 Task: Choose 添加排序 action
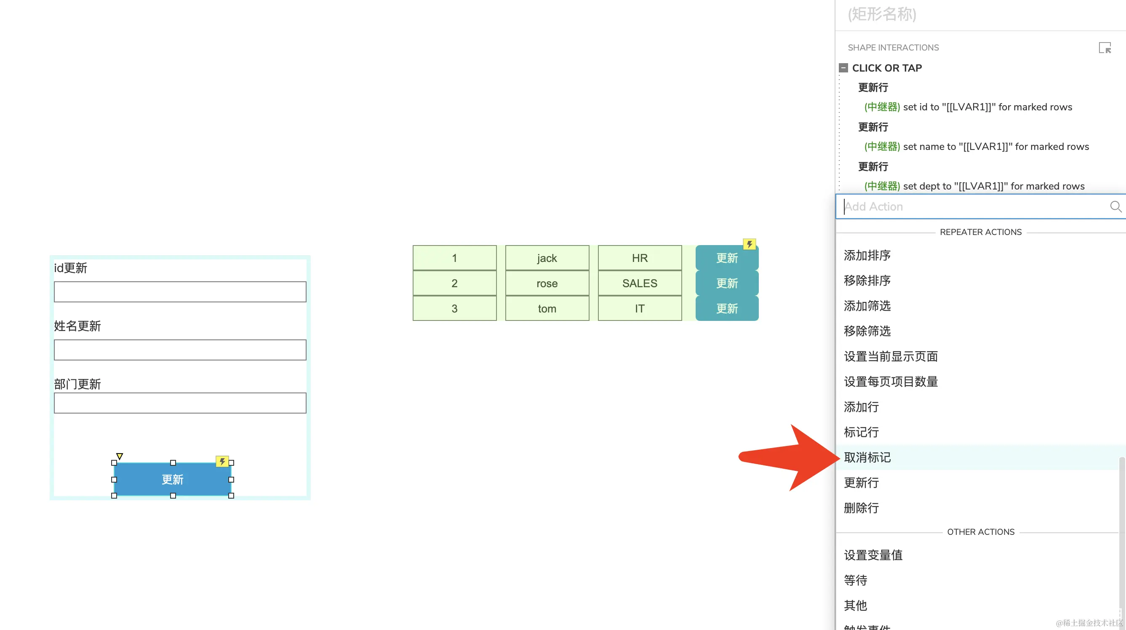click(867, 255)
